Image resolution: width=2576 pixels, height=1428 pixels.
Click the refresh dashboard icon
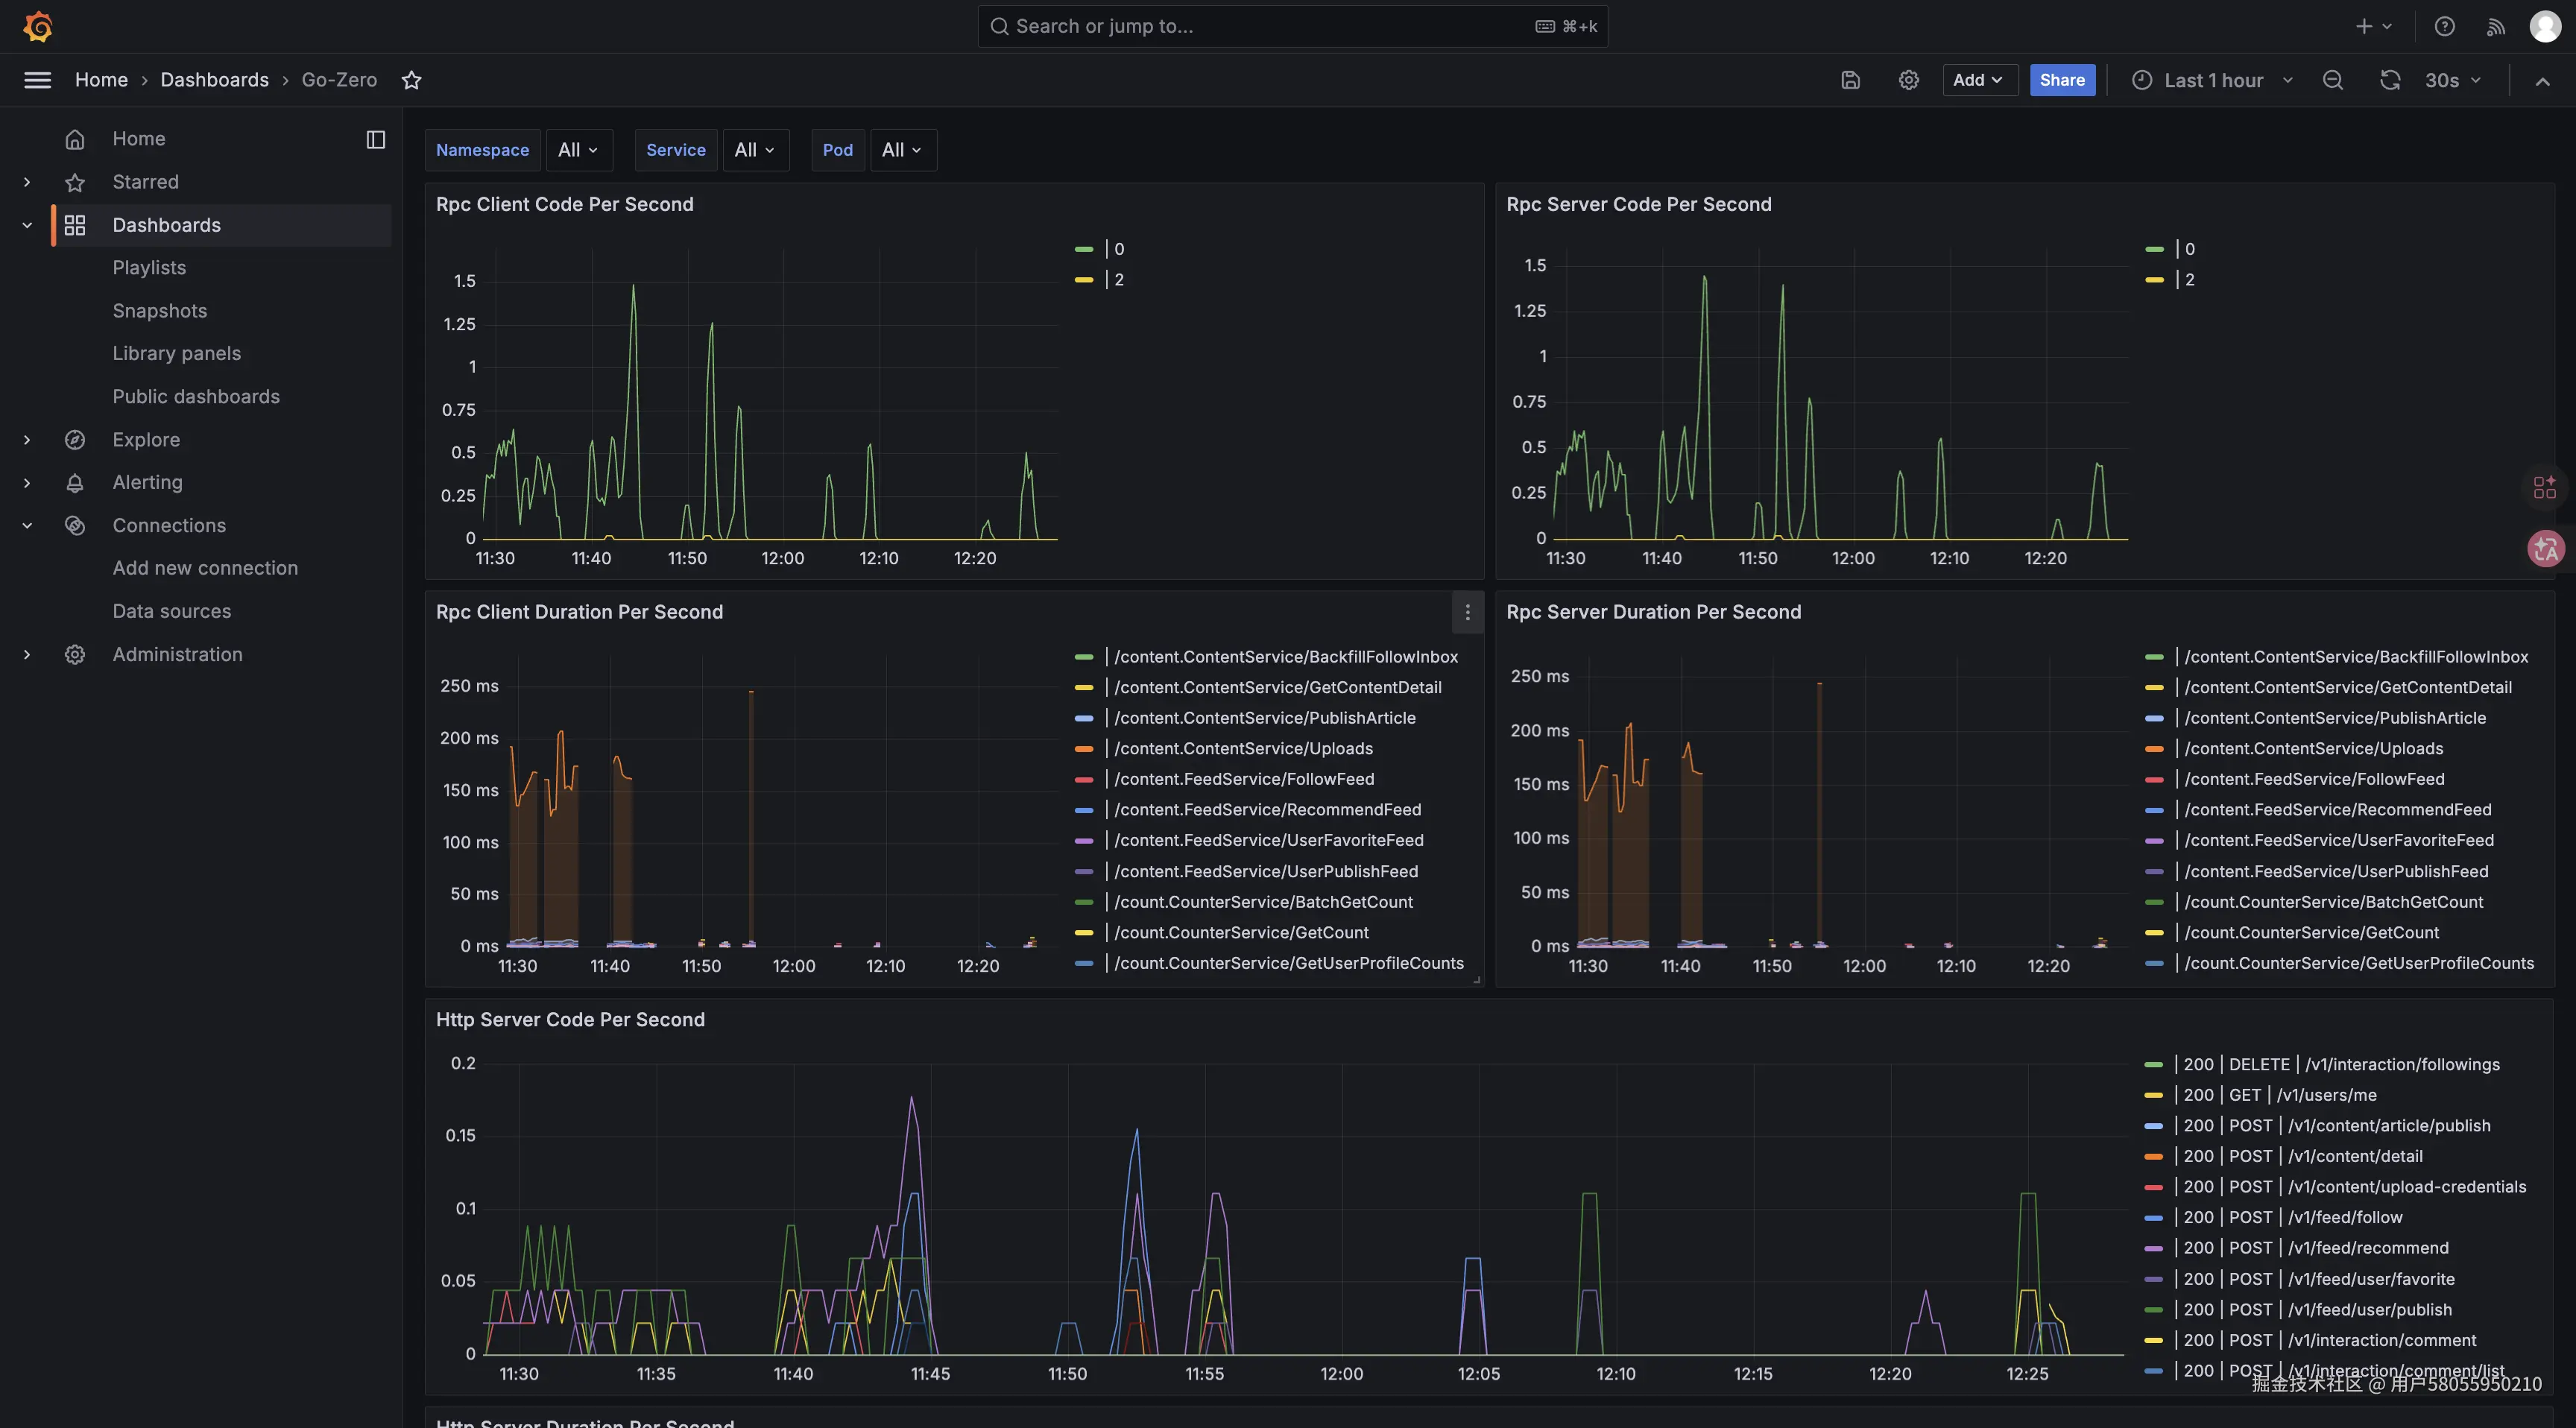point(2390,80)
